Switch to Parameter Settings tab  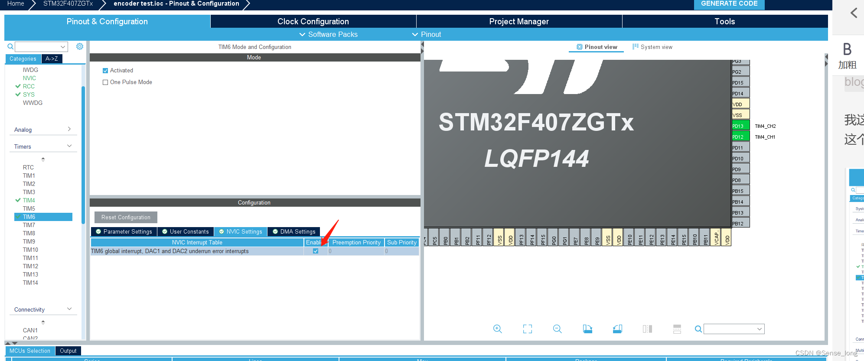(x=124, y=231)
